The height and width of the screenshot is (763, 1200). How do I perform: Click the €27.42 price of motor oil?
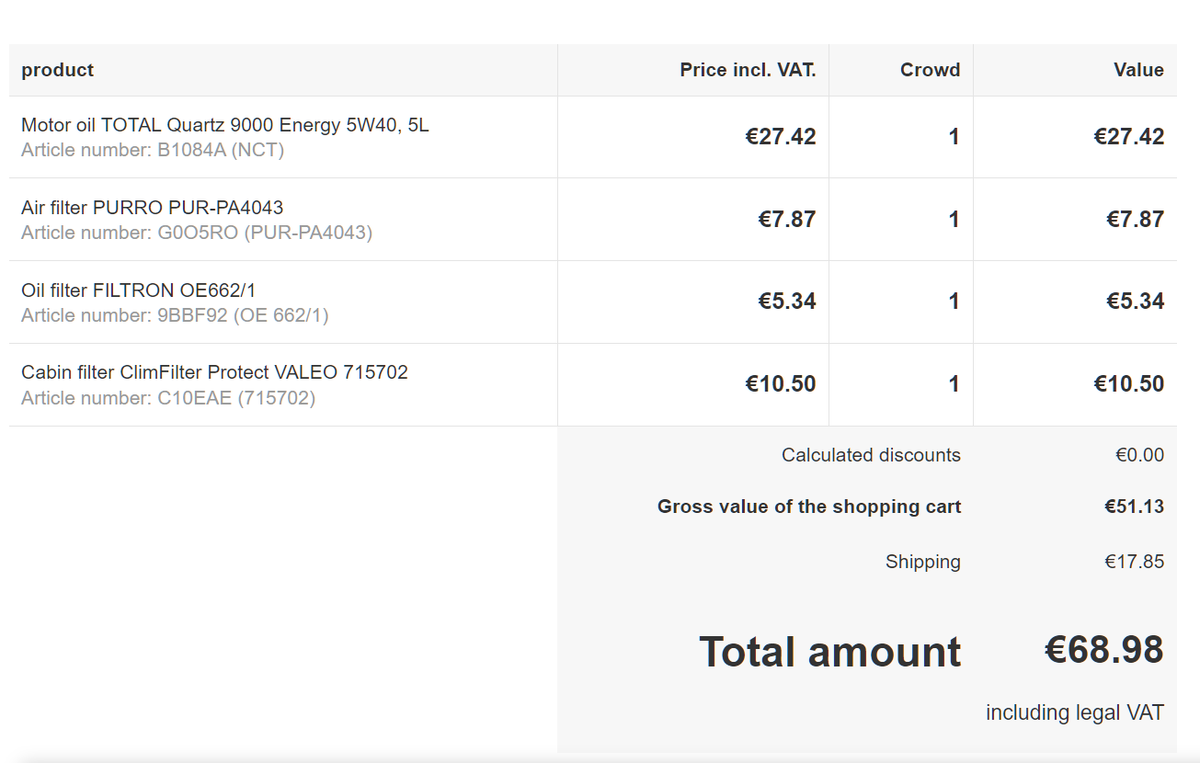pyautogui.click(x=780, y=137)
